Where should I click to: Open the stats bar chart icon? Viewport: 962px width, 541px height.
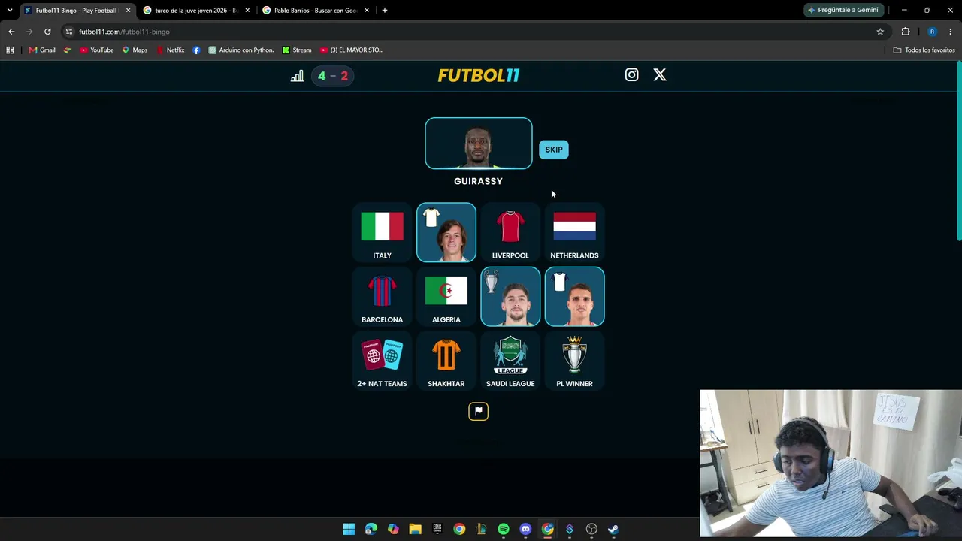tap(297, 76)
